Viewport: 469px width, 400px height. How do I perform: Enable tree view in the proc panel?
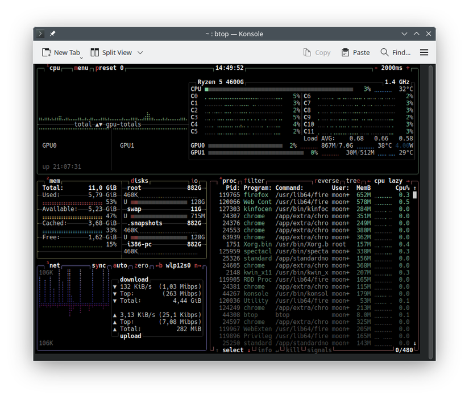352,181
